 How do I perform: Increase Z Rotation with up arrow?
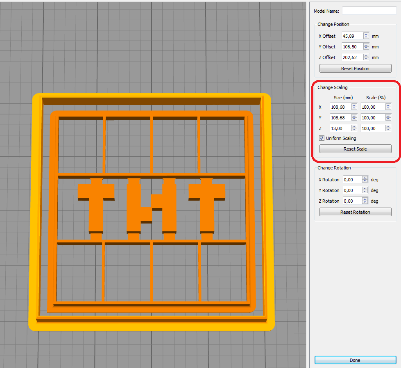point(365,199)
